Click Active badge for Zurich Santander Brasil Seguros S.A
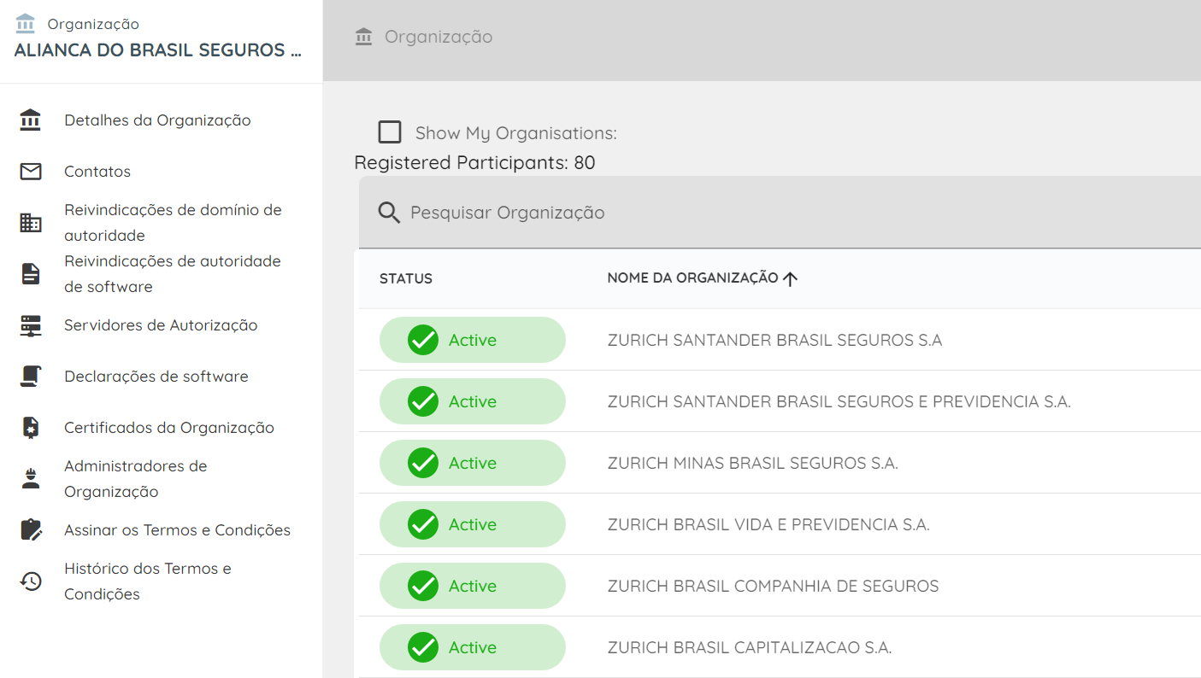This screenshot has height=678, width=1201. (473, 340)
